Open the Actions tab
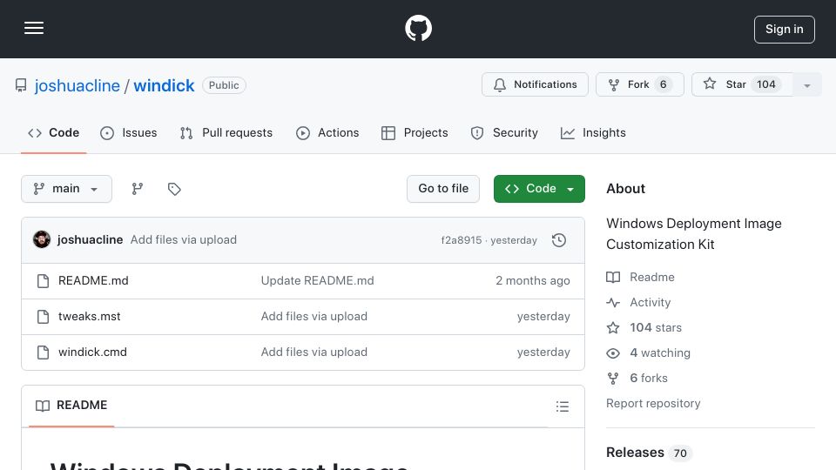Screen dimensions: 836x470 click(x=327, y=132)
